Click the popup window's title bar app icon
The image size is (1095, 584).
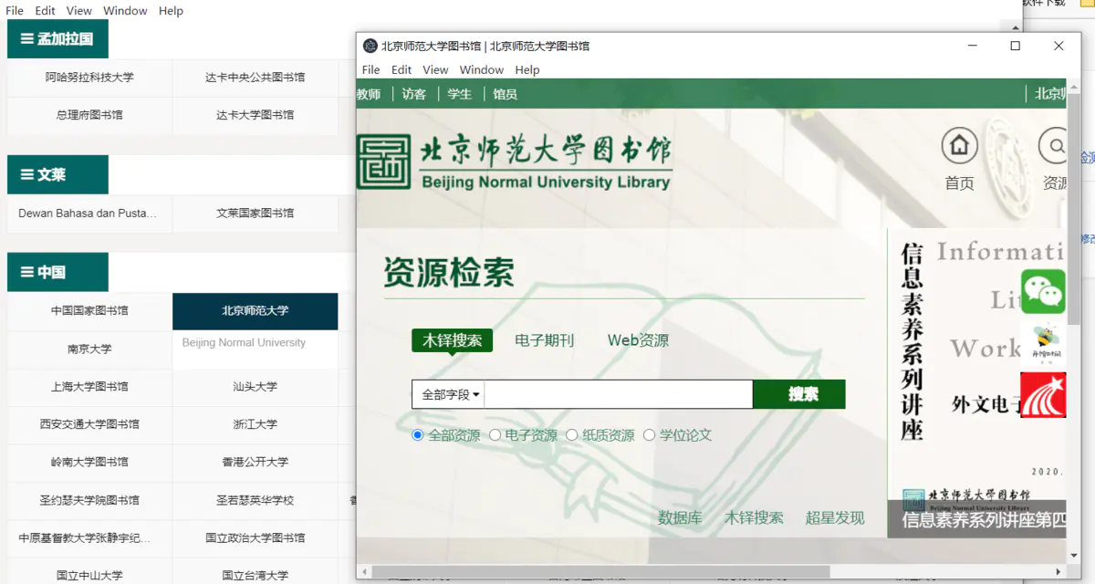pyautogui.click(x=370, y=46)
